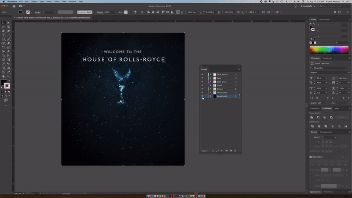Select the Eyedropper tool
The image size is (352, 198).
4,64
